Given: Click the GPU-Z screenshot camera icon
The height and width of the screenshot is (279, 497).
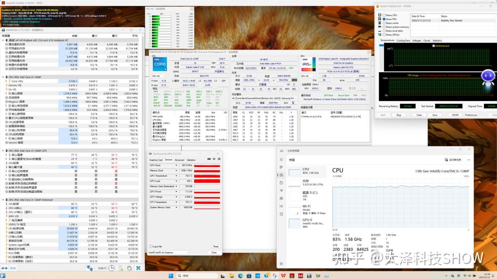Looking at the screenshot, I should pos(209,159).
